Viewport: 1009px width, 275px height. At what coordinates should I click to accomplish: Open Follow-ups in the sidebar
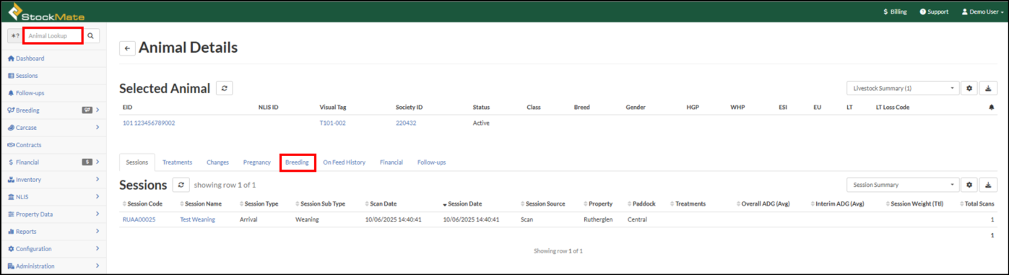(53, 93)
